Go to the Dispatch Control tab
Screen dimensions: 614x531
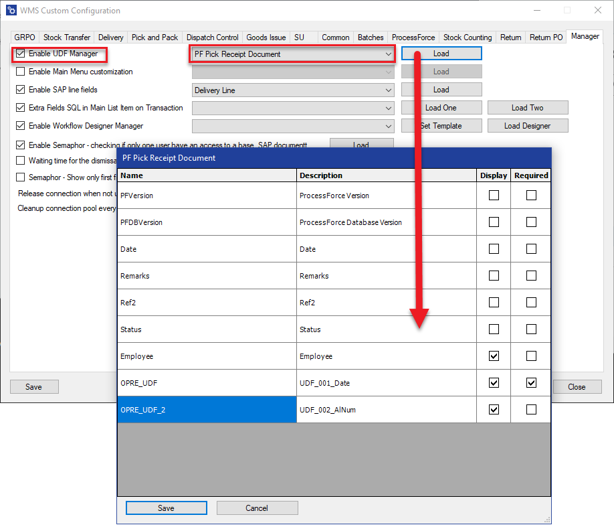coord(212,37)
